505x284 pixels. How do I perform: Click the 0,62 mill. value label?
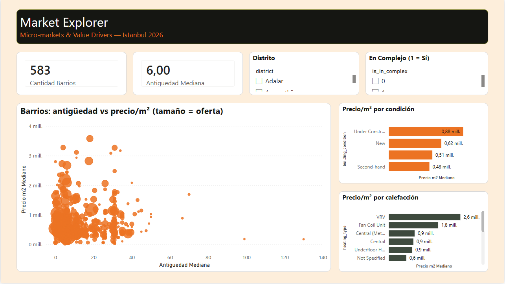(x=454, y=143)
